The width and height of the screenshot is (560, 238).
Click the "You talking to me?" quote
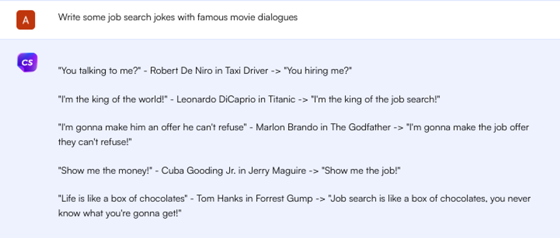99,71
